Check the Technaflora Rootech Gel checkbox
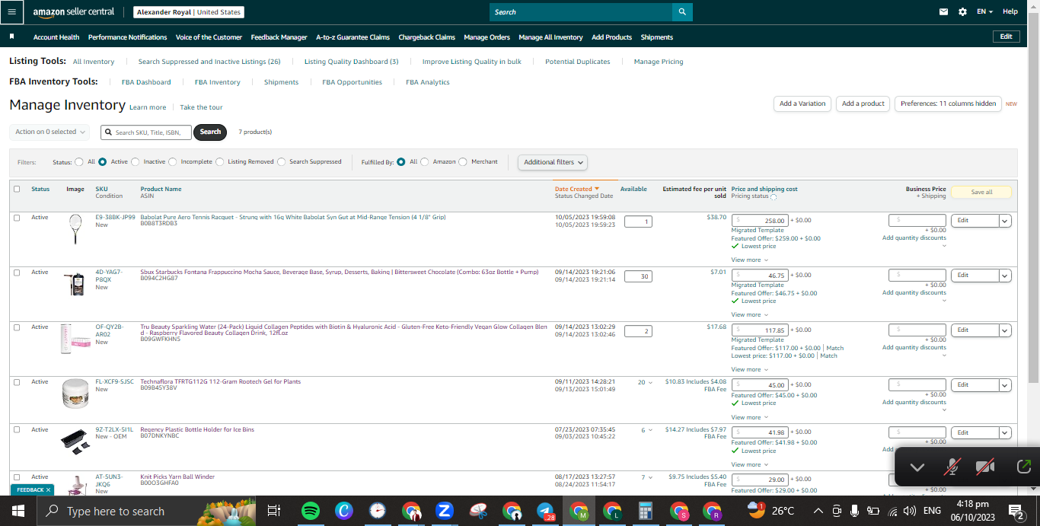This screenshot has height=526, width=1040. (x=17, y=382)
